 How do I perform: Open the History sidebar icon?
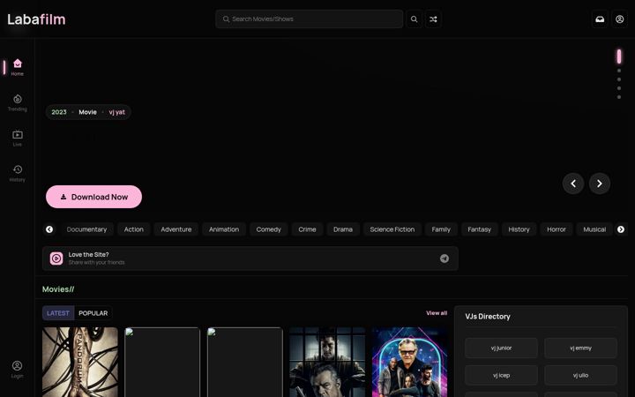[x=17, y=173]
